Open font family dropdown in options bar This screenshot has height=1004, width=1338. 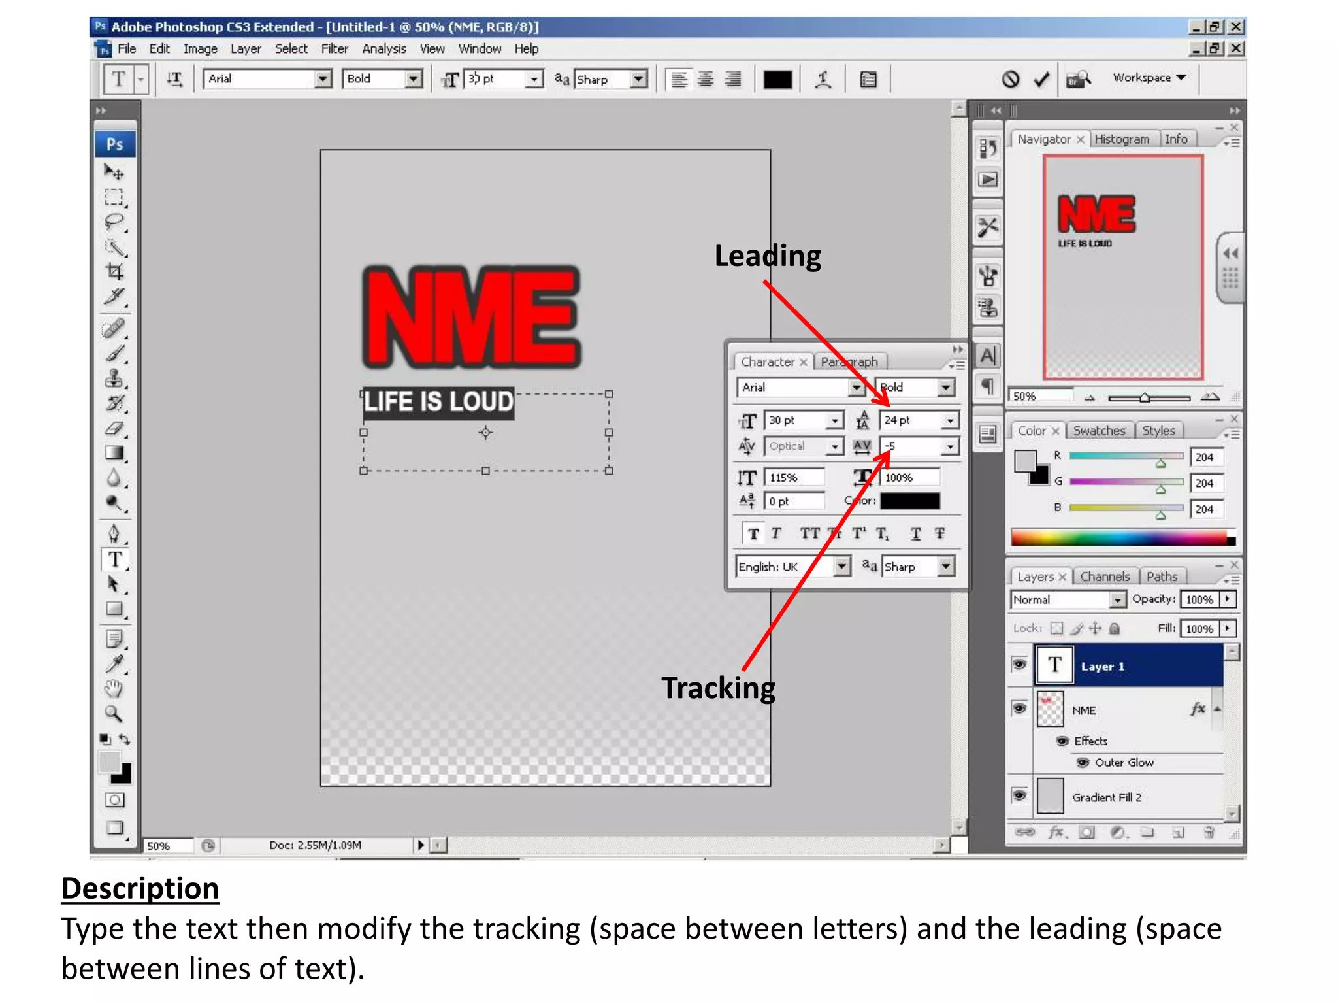[323, 79]
